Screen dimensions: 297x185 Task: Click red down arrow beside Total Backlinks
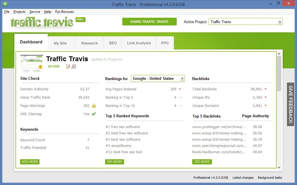(265, 89)
